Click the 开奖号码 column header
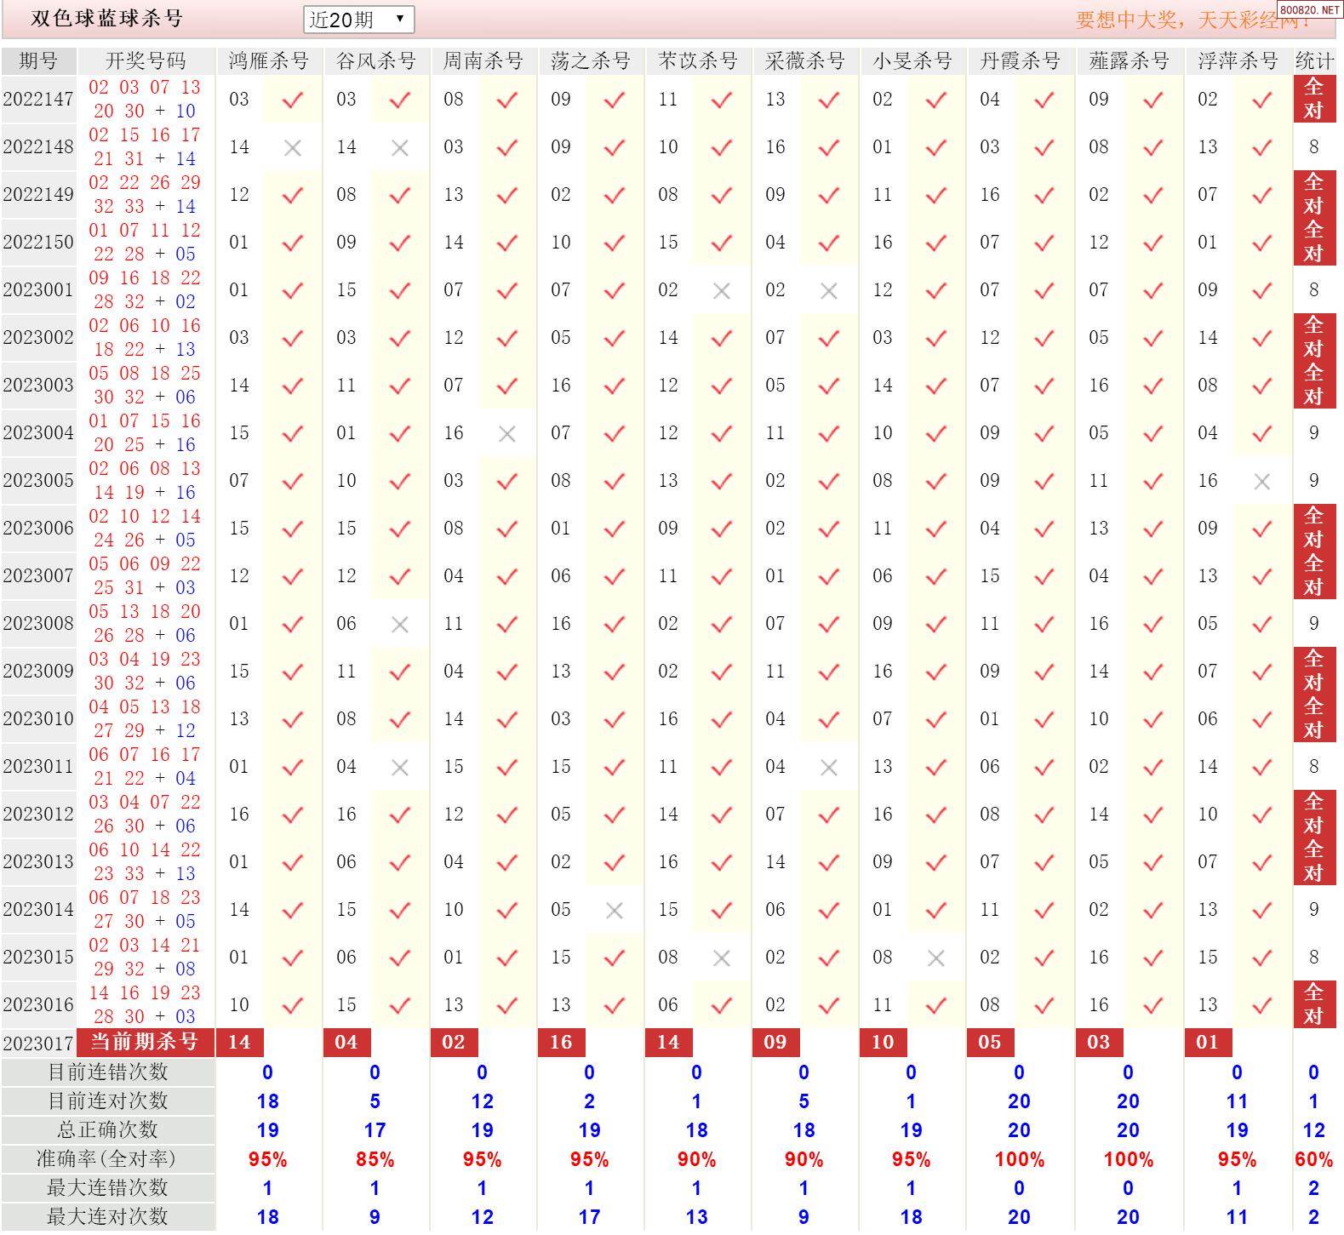1344x1235 pixels. pos(146,60)
